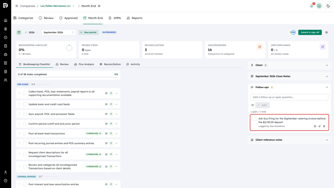
Task: Expand the Client panel
Action: tap(289, 65)
